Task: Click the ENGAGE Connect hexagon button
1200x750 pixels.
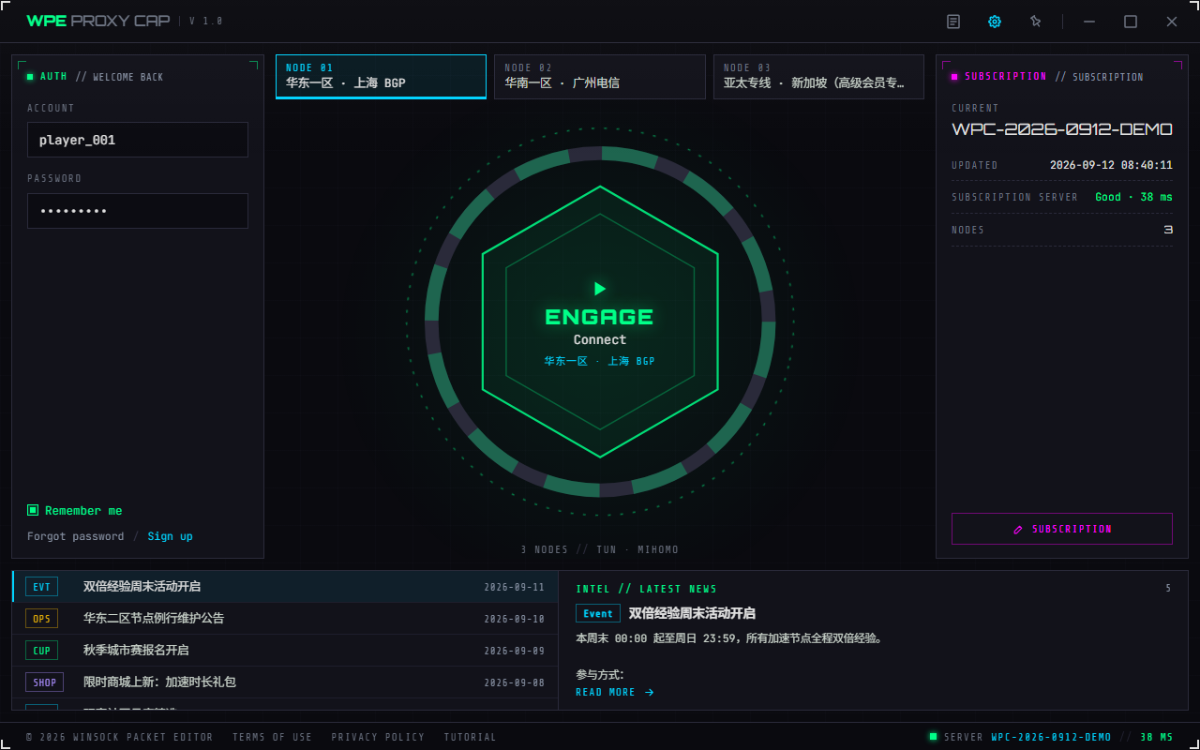Action: pyautogui.click(x=600, y=322)
